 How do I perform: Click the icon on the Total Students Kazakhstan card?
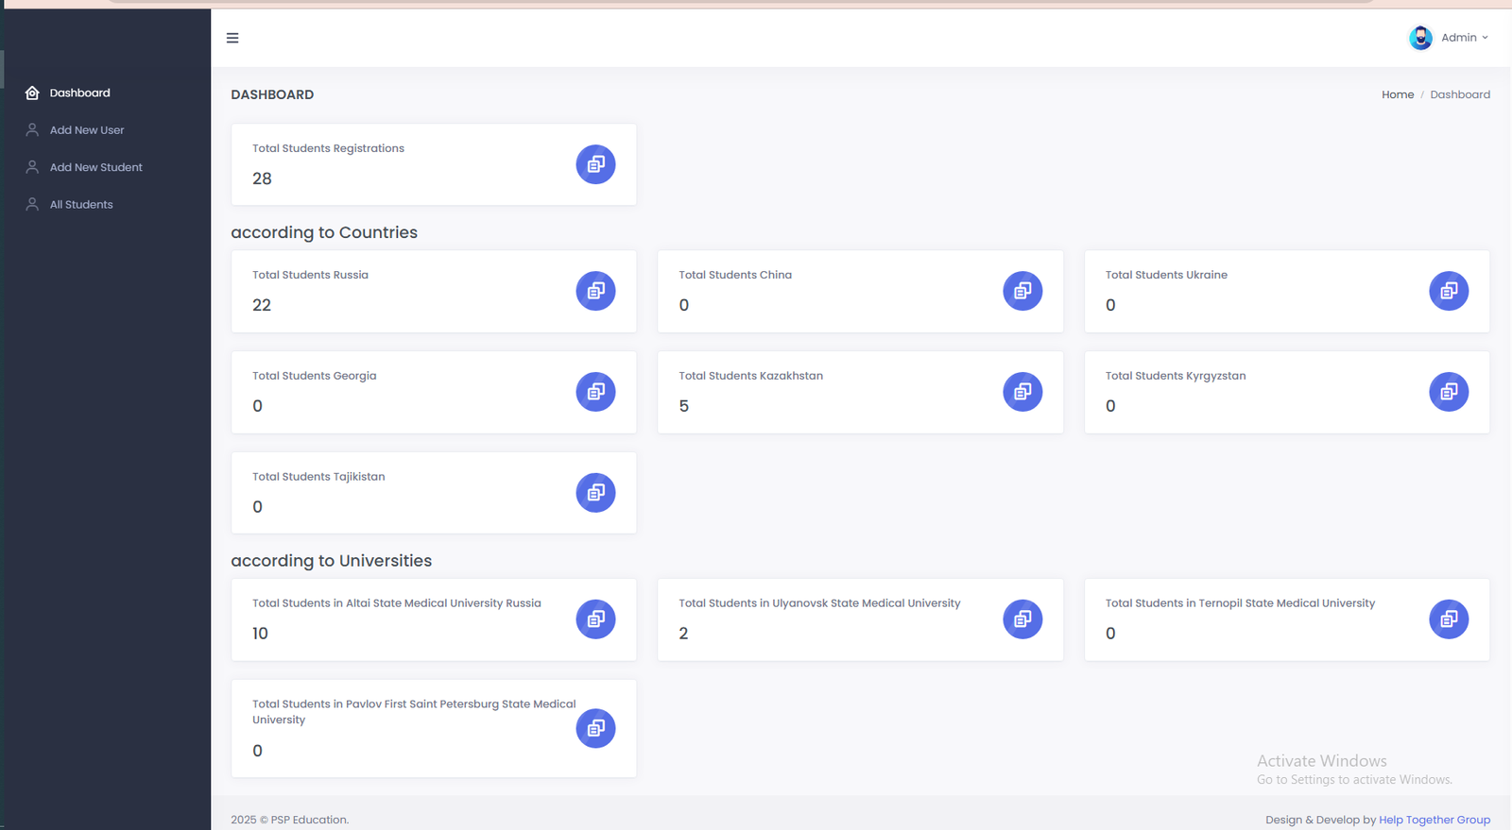coord(1022,392)
